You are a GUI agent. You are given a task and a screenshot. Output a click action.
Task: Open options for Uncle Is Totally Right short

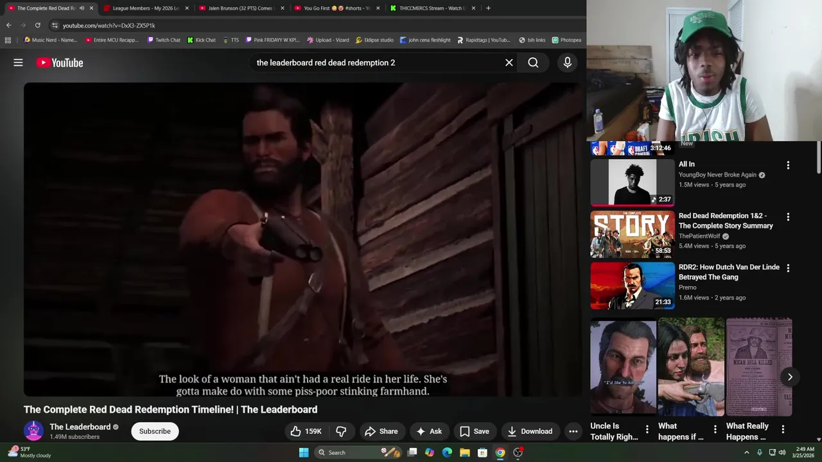click(647, 429)
